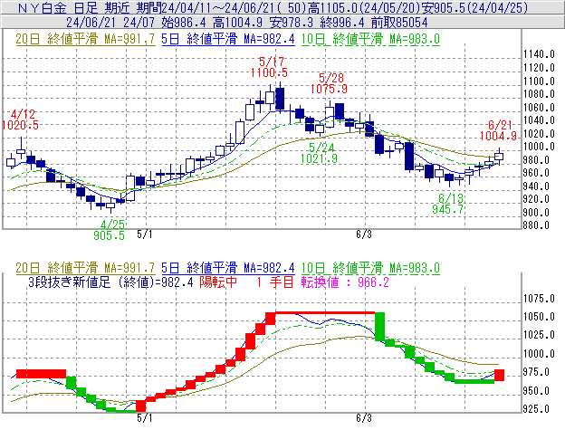565x430 pixels.
Task: Click the 1000.0 axis label on the lower chart
Action: pos(539,354)
